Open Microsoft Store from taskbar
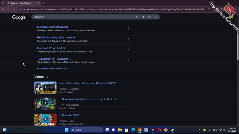Viewport: 239px width, 134px height. click(126, 130)
